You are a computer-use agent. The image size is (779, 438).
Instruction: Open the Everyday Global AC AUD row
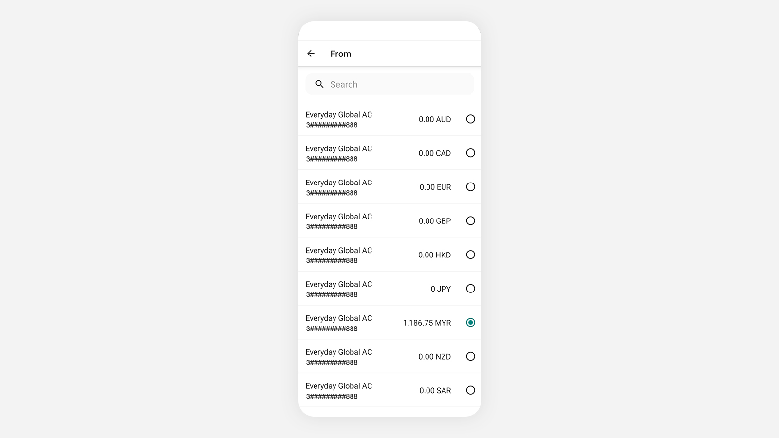tap(389, 119)
